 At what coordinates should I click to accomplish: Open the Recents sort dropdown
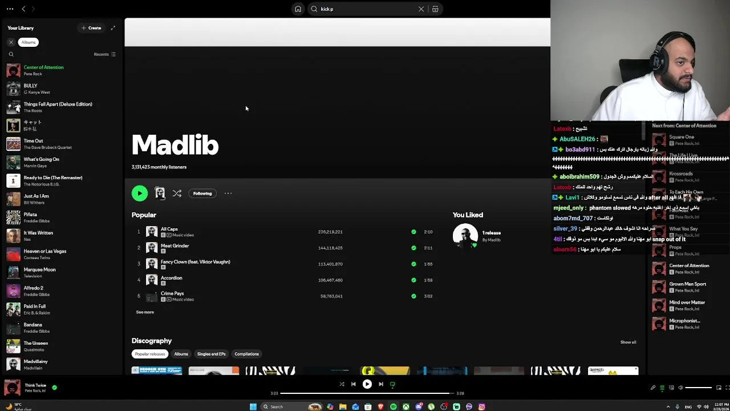(105, 54)
